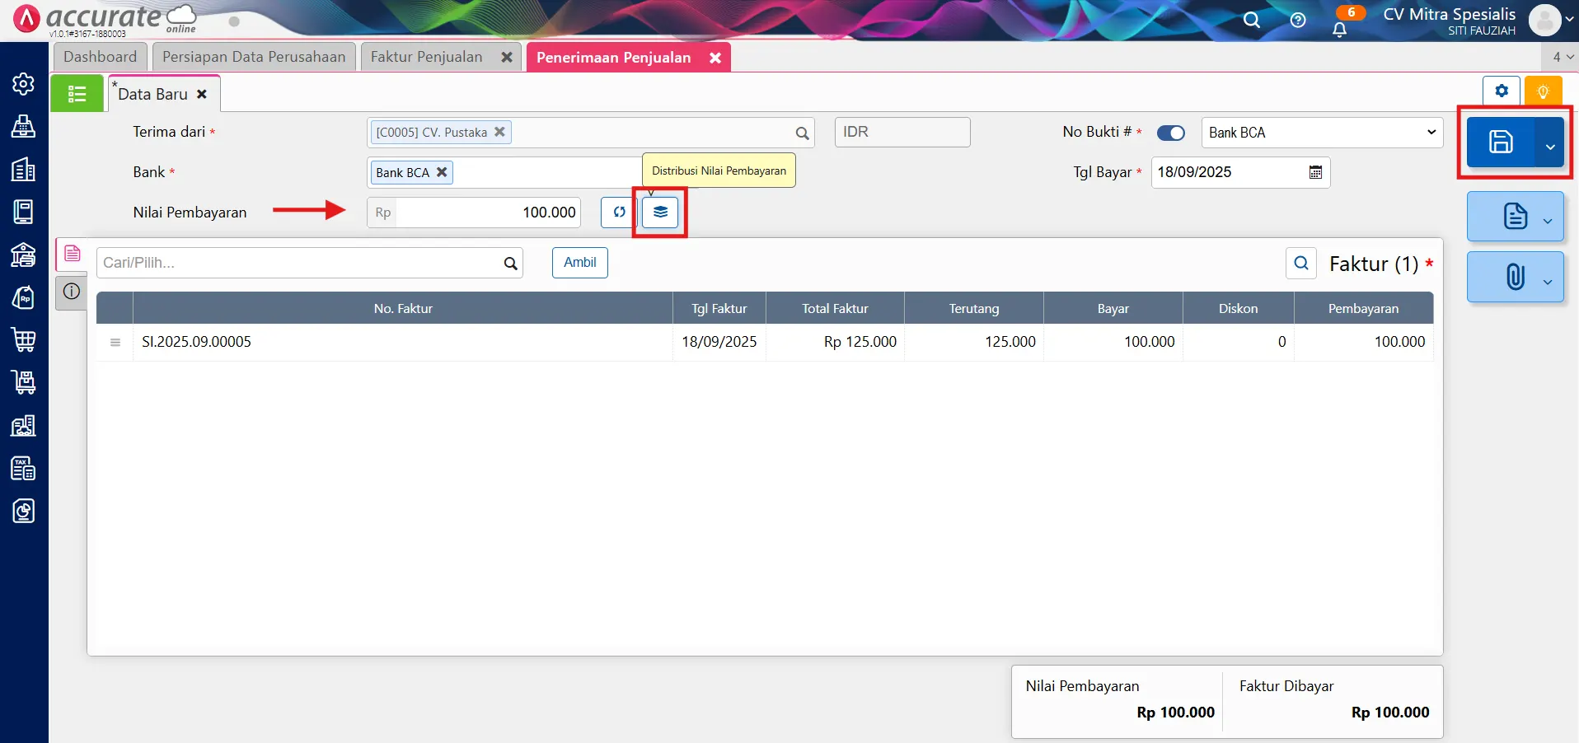
Task: Switch to the Dashboard tab
Action: point(100,57)
